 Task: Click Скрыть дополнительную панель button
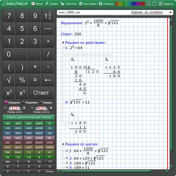[29, 117]
